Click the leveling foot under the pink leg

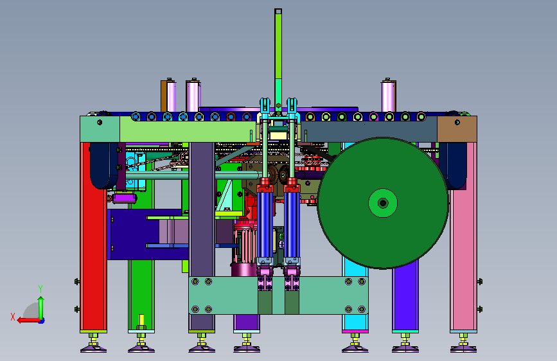coord(463,343)
